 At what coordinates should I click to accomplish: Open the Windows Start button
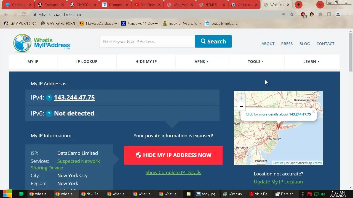pyautogui.click(x=7, y=194)
